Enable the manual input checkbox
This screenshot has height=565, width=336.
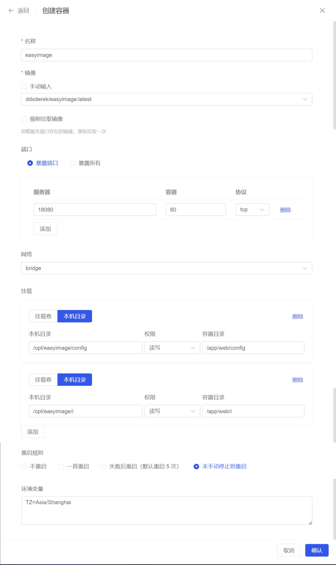(x=24, y=87)
